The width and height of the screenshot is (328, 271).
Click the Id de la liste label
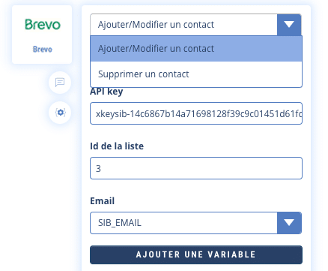[117, 146]
